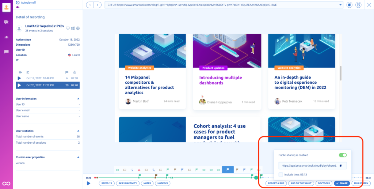
Task: Click the Smartlook infinity logo
Action: click(7, 184)
